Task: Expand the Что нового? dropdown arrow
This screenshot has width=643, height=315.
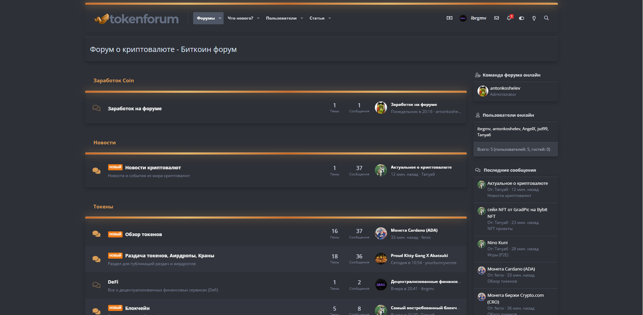Action: pyautogui.click(x=258, y=18)
